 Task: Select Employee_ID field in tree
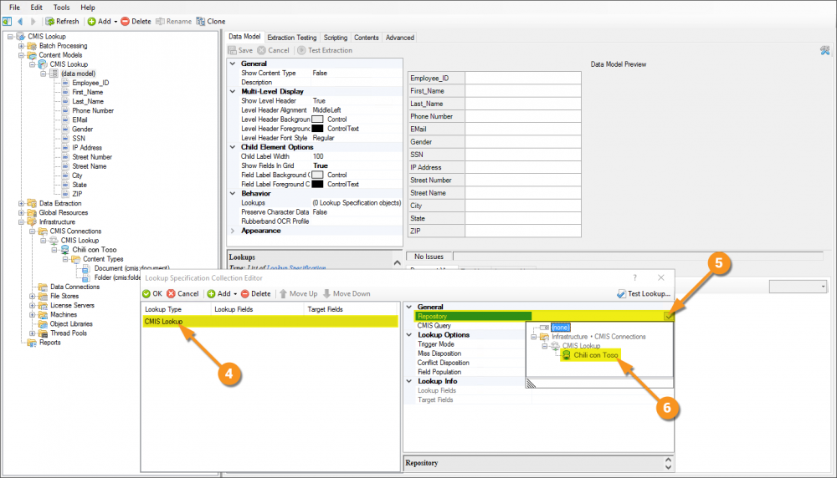pos(90,83)
